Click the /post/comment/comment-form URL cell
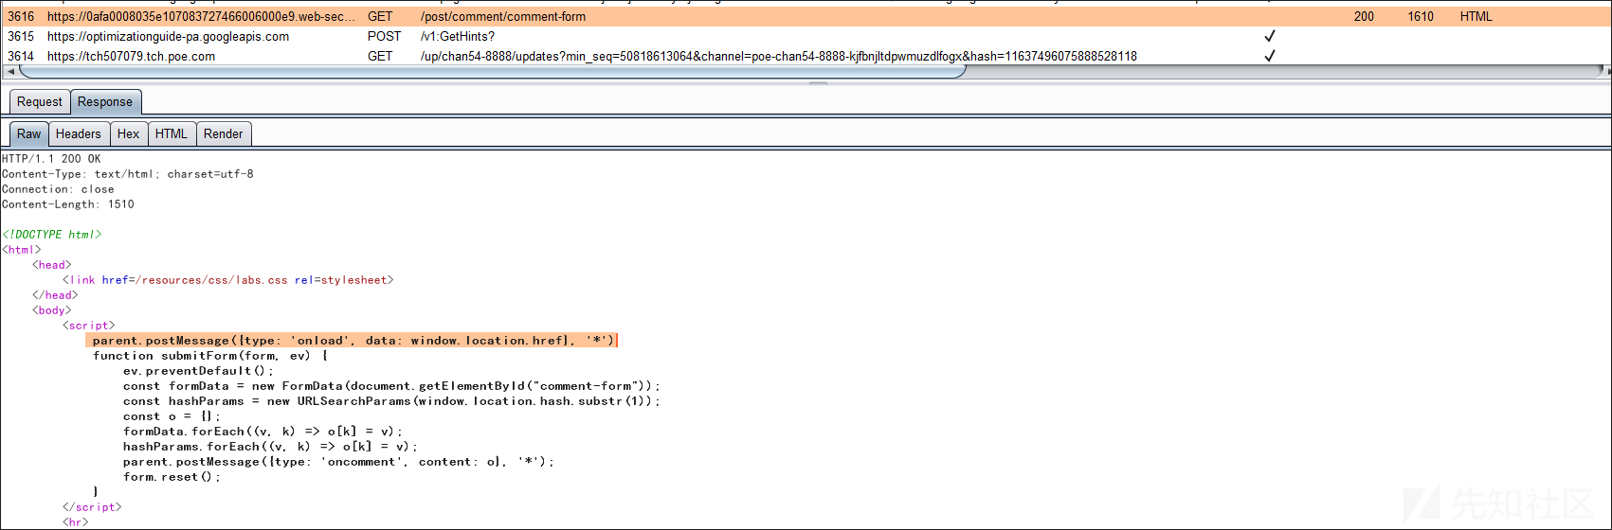 pyautogui.click(x=503, y=16)
